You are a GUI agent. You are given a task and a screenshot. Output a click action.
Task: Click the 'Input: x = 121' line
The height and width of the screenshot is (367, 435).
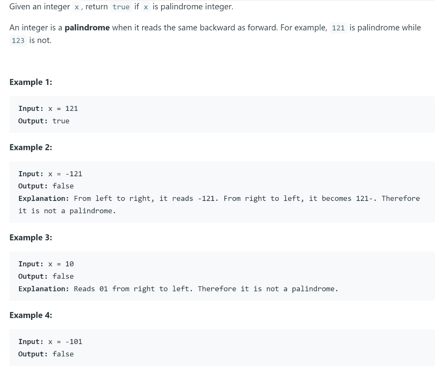click(48, 108)
